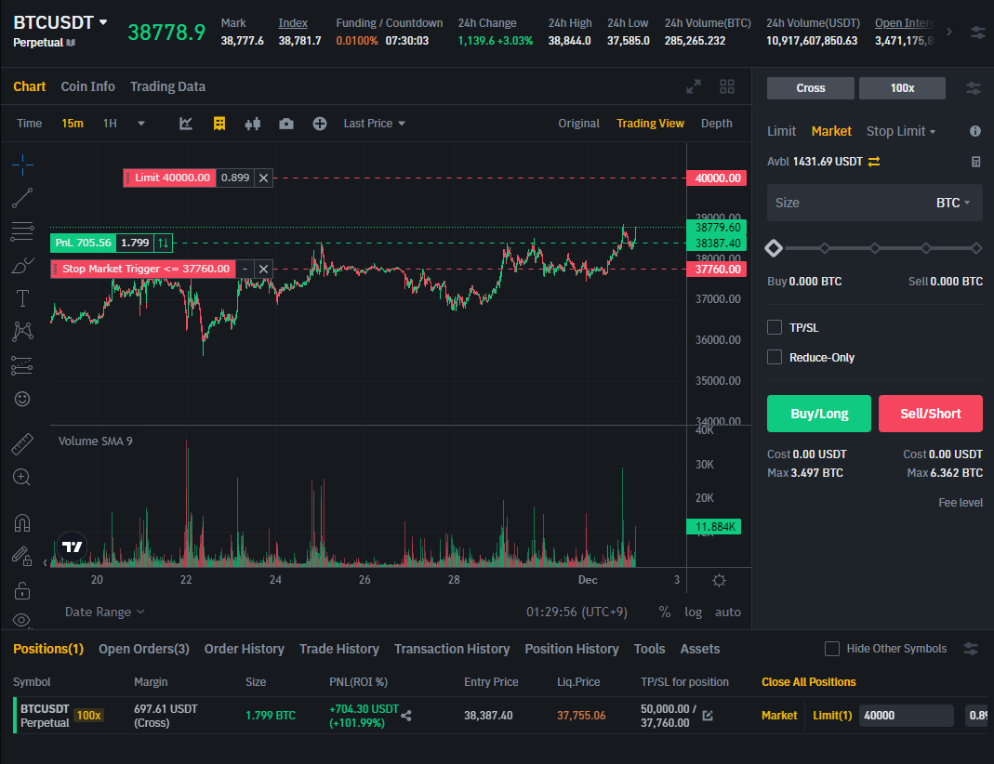This screenshot has width=994, height=764.
Task: Click the add compare plus icon
Action: 320,124
